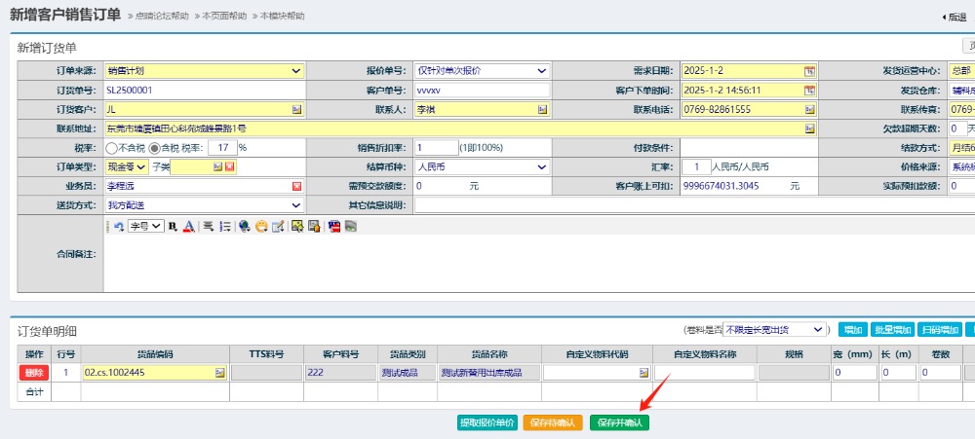Open the 字号 font size dropdown
975x439 pixels.
coord(146,226)
